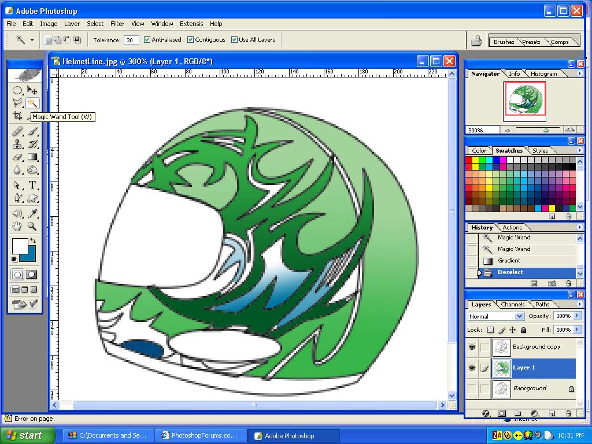Viewport: 592px width, 444px height.
Task: Switch to the Channels tab
Action: click(512, 304)
